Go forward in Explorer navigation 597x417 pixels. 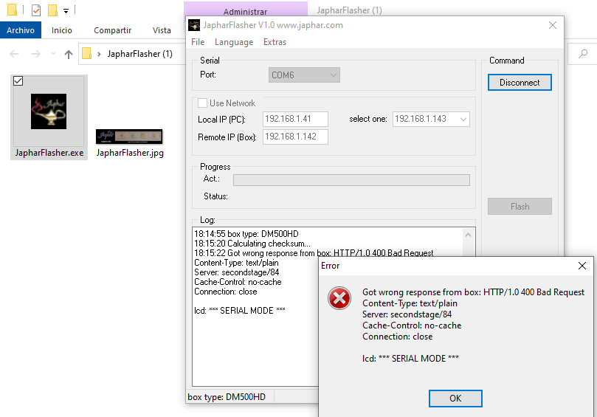(x=35, y=54)
